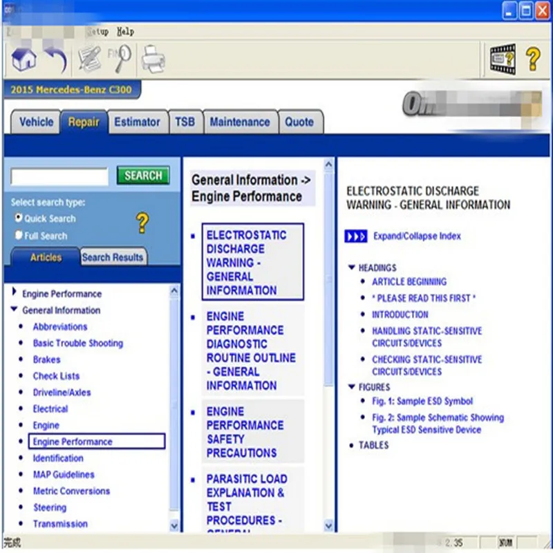Open the Electrical link
The height and width of the screenshot is (553, 553).
tap(50, 409)
